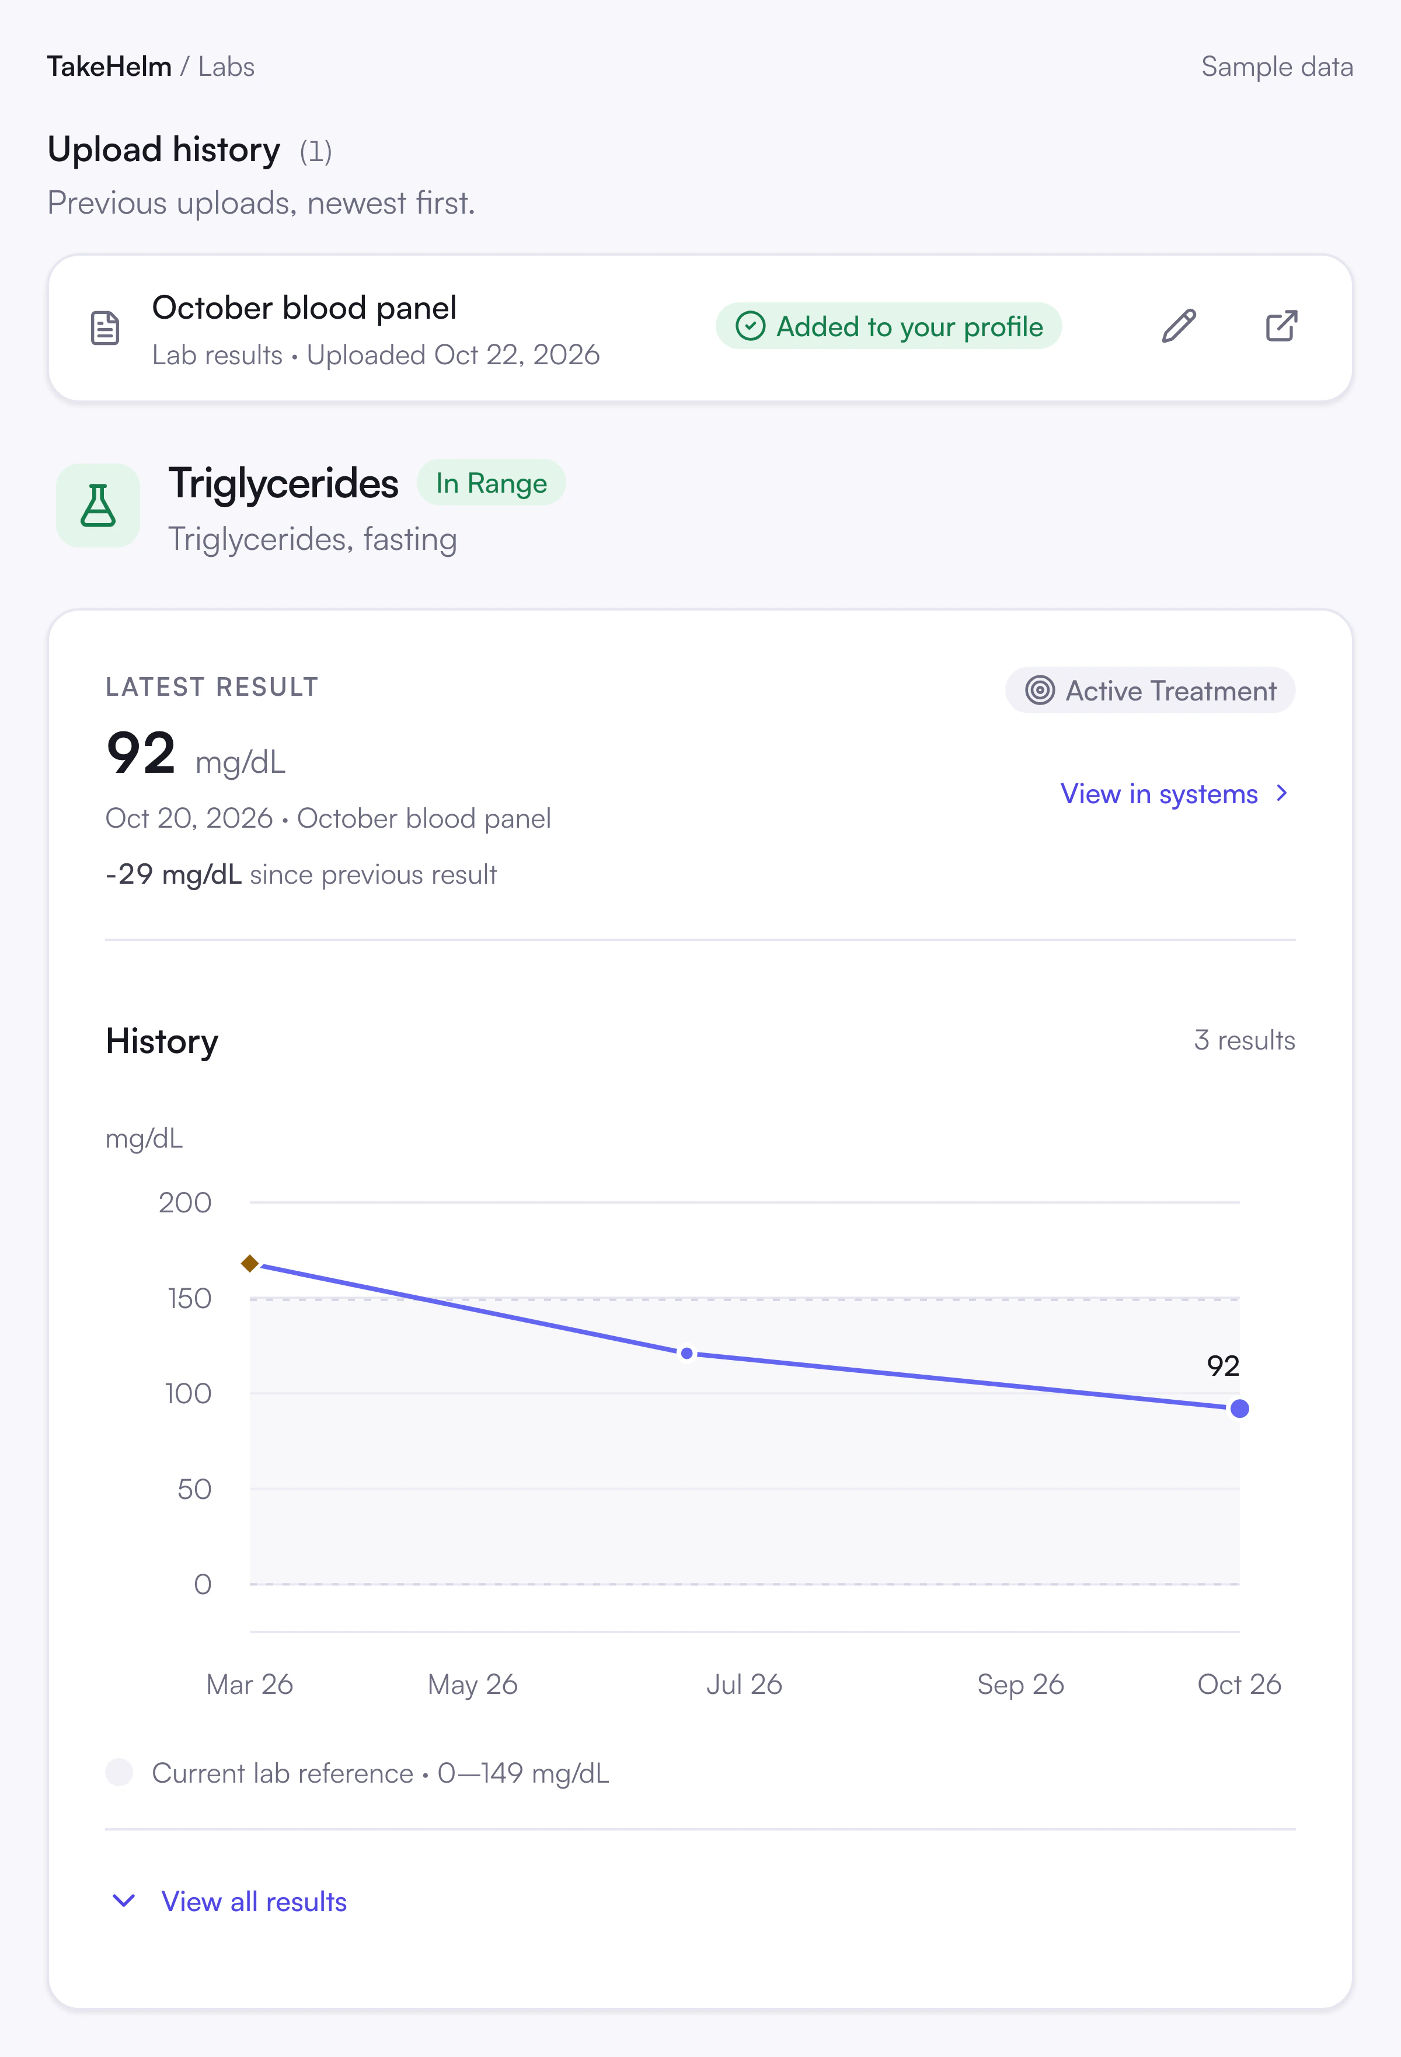Click the Current lab reference legend swatch
1401x2057 pixels.
(120, 1773)
